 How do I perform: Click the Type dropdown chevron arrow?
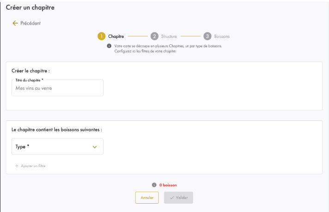95,147
